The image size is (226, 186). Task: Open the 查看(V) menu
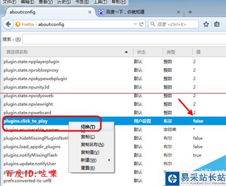(46, 2)
